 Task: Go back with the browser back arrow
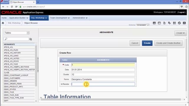pyautogui.click(x=3, y=7)
